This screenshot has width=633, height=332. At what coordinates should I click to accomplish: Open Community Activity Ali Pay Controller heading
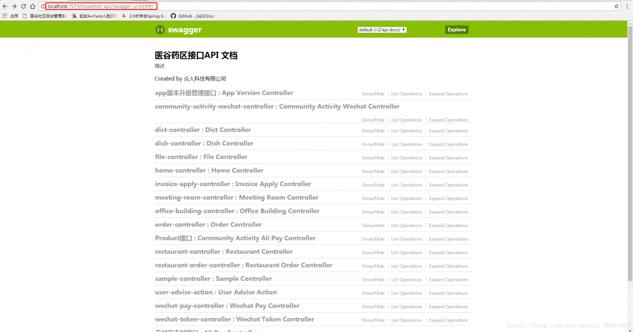(235, 238)
